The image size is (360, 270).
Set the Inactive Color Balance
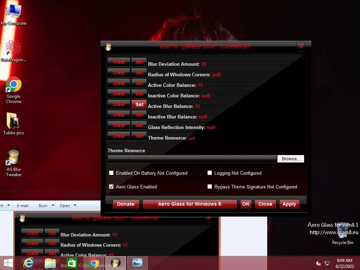pos(139,94)
